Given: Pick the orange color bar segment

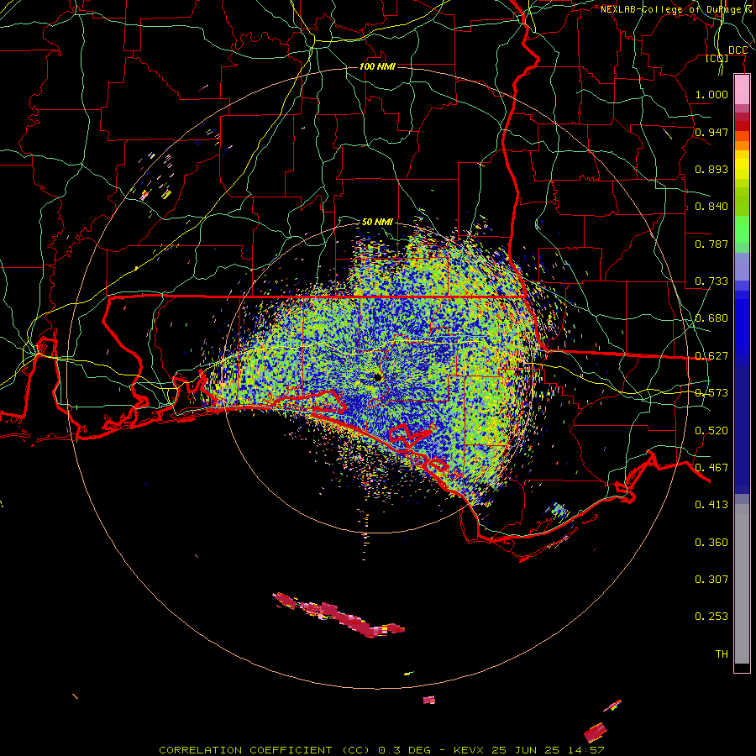Looking at the screenshot, I should [742, 145].
